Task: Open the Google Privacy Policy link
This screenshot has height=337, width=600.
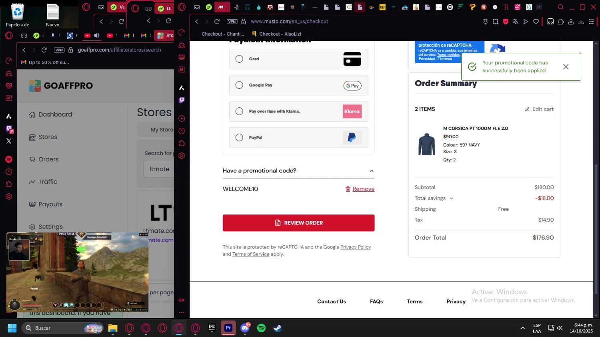Action: click(356, 247)
